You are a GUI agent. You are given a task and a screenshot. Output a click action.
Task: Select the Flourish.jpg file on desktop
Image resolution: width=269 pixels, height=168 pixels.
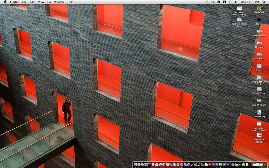pyautogui.click(x=259, y=112)
